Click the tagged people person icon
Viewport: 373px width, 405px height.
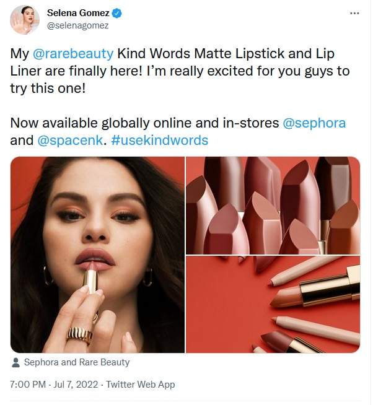[x=15, y=362]
